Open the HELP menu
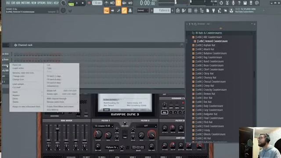The height and width of the screenshot is (158, 281). click(x=56, y=3)
